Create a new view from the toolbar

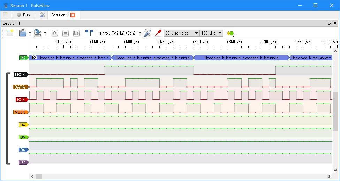click(x=10, y=33)
